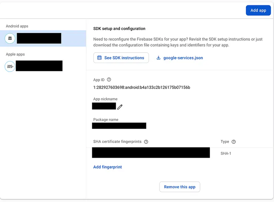The image size is (274, 202).
Task: Click the redacted app nickname value
Action: [104, 106]
